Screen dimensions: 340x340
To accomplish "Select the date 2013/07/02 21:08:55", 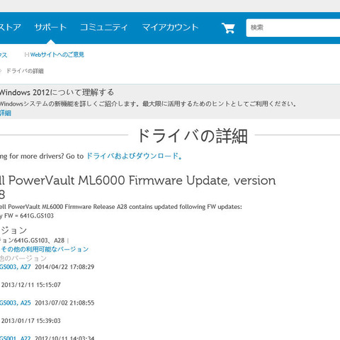I will coord(64,302).
